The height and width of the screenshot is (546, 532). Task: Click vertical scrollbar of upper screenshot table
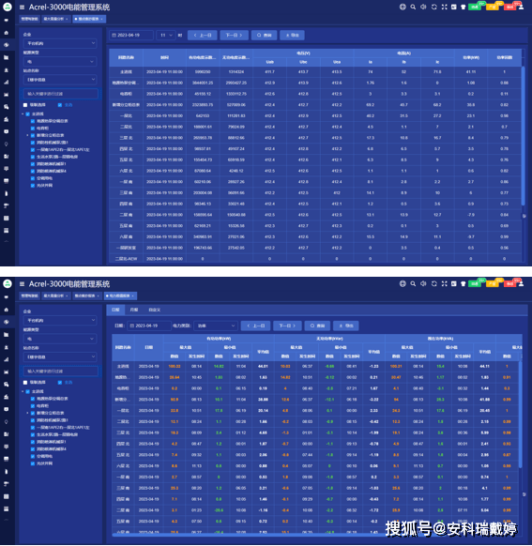[x=523, y=136]
